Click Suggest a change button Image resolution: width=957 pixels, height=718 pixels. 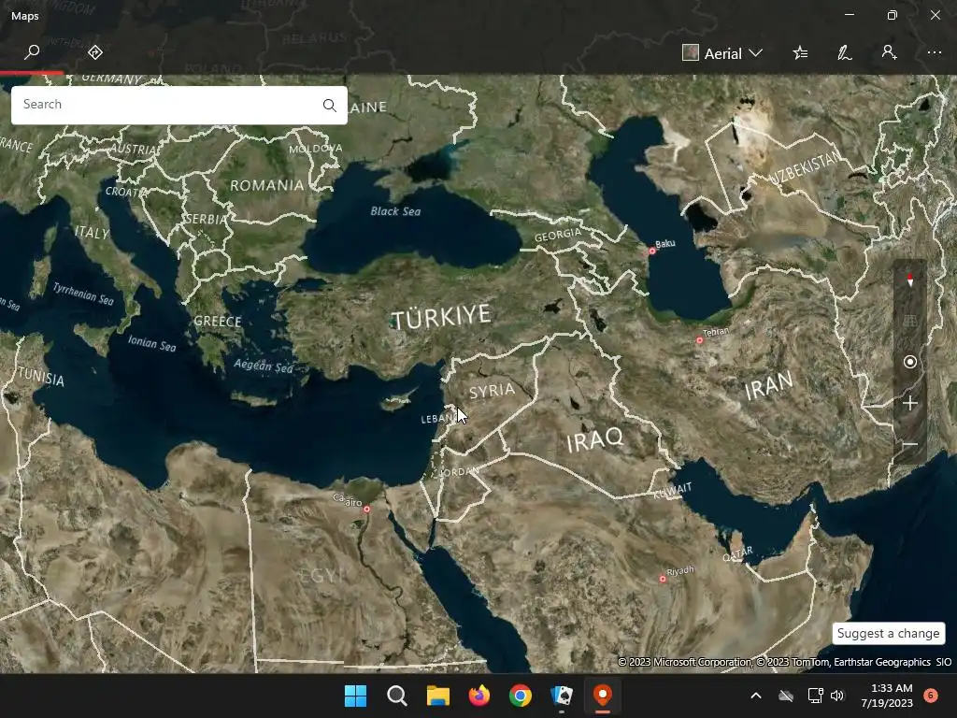(888, 633)
